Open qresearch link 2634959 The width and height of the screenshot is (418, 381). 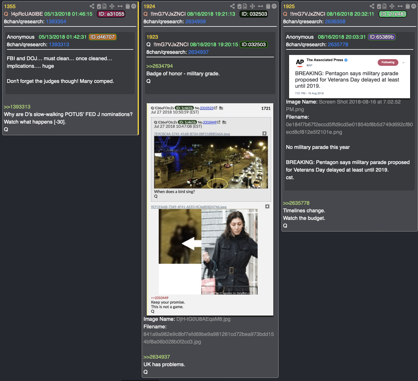click(x=196, y=22)
